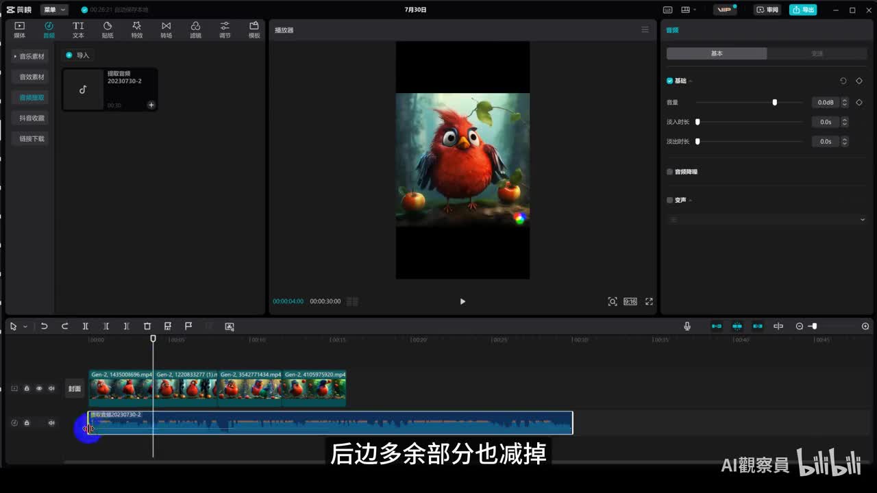This screenshot has width=877, height=493.
Task: Enable the 音频降噪 noise reduction checkbox
Action: (670, 172)
